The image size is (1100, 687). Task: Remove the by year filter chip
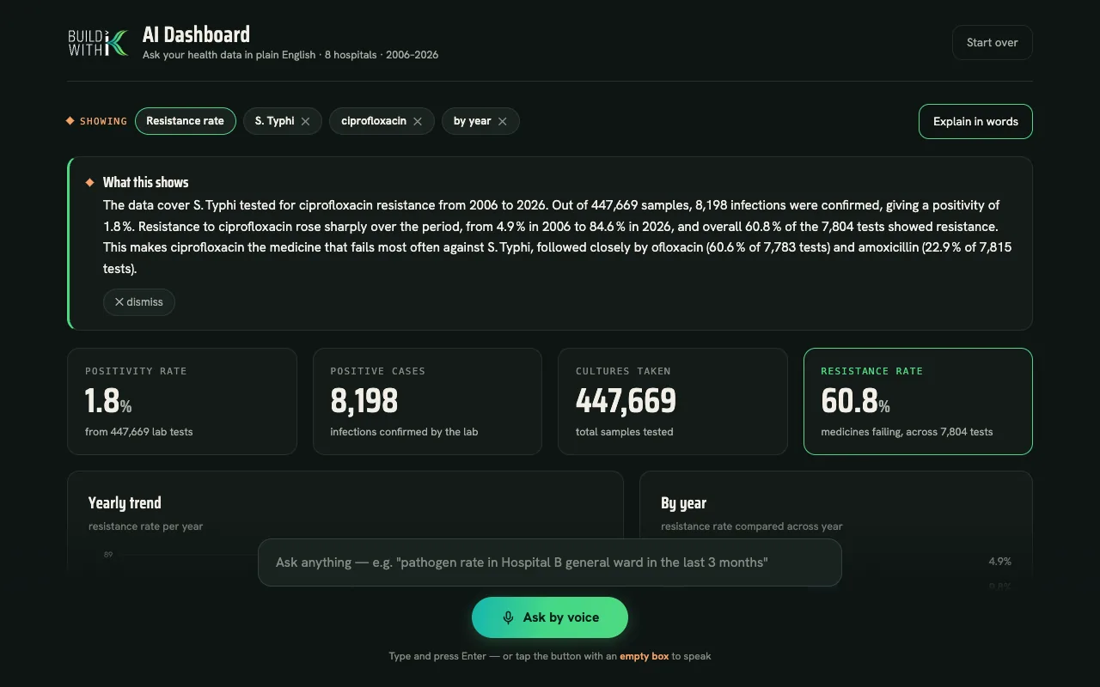click(503, 122)
